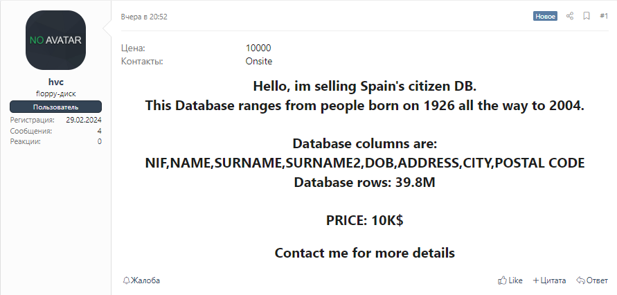This screenshot has height=295, width=617.
Task: Like the post
Action: point(510,280)
